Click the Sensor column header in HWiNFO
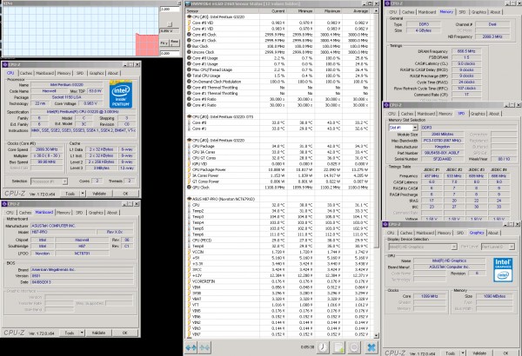This screenshot has width=522, height=356. pos(222,11)
